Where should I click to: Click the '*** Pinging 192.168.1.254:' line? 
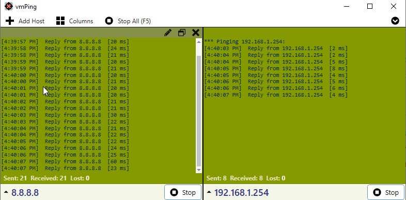click(244, 42)
